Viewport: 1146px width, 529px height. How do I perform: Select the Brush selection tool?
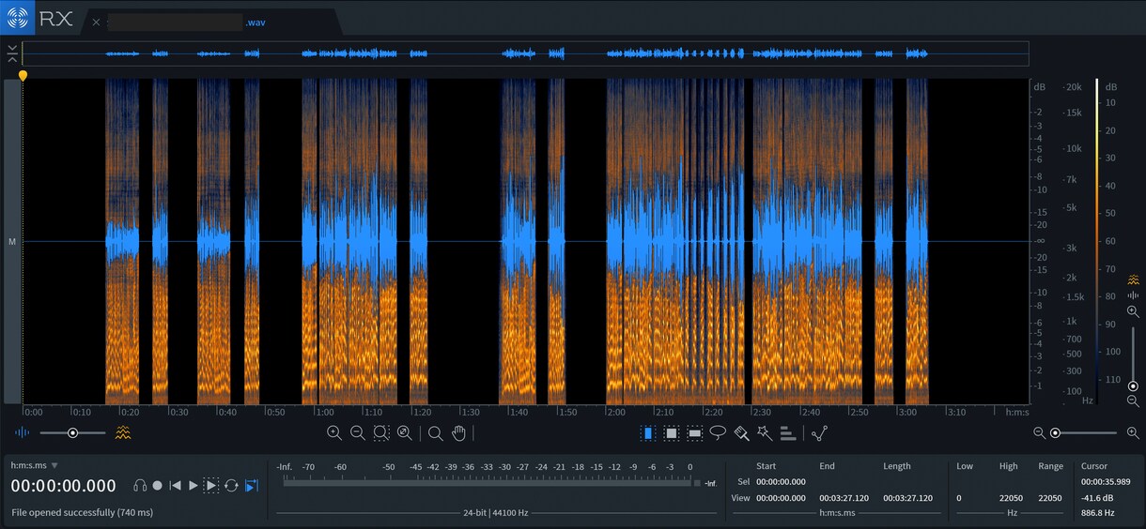point(741,432)
